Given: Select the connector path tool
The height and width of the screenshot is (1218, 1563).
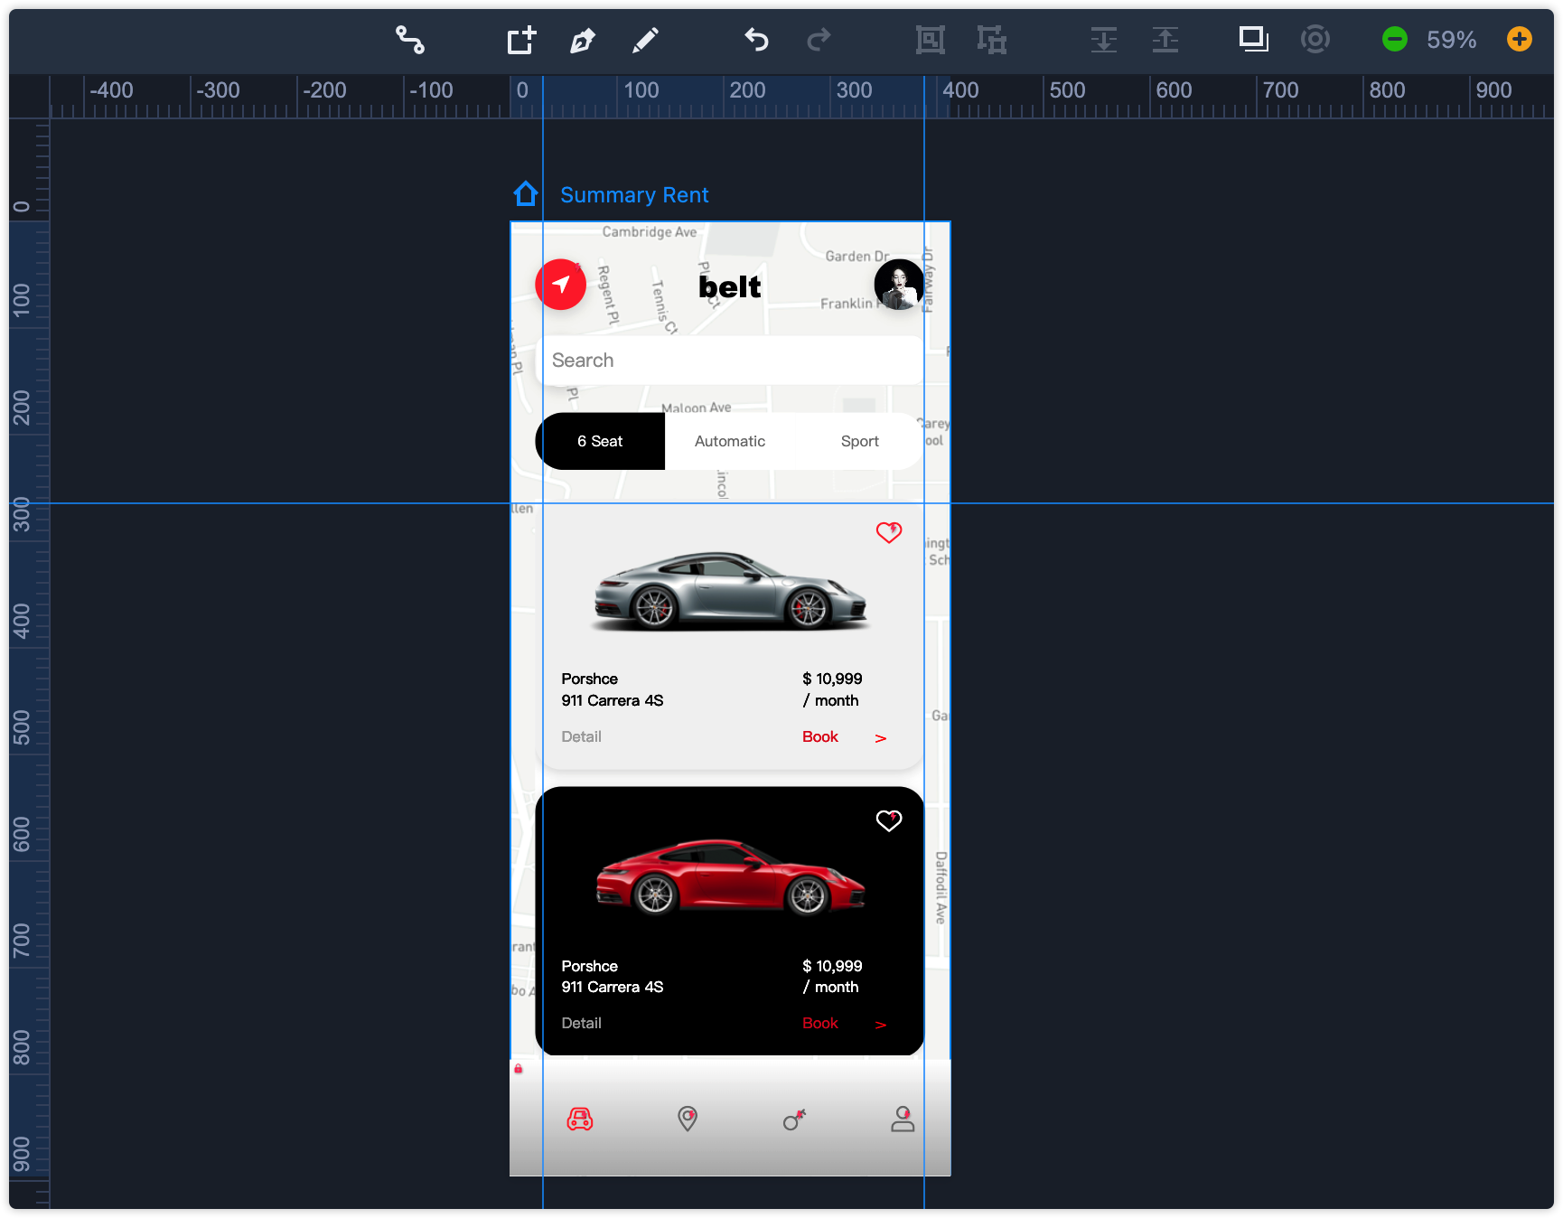Looking at the screenshot, I should pyautogui.click(x=410, y=40).
